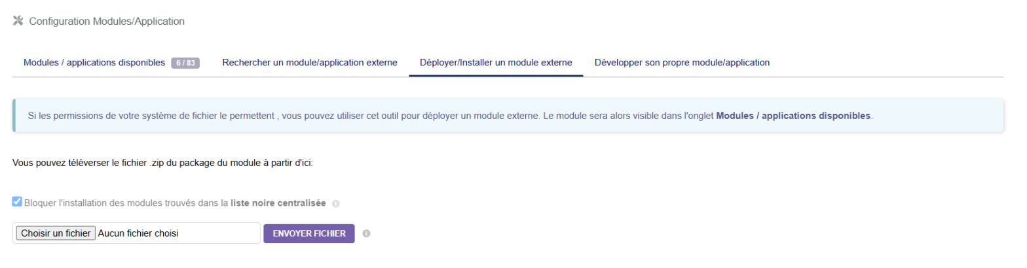
Task: Click the ENVOYER FICHIER button
Action: coord(309,233)
